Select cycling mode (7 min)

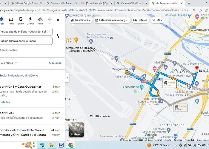click(x=40, y=21)
